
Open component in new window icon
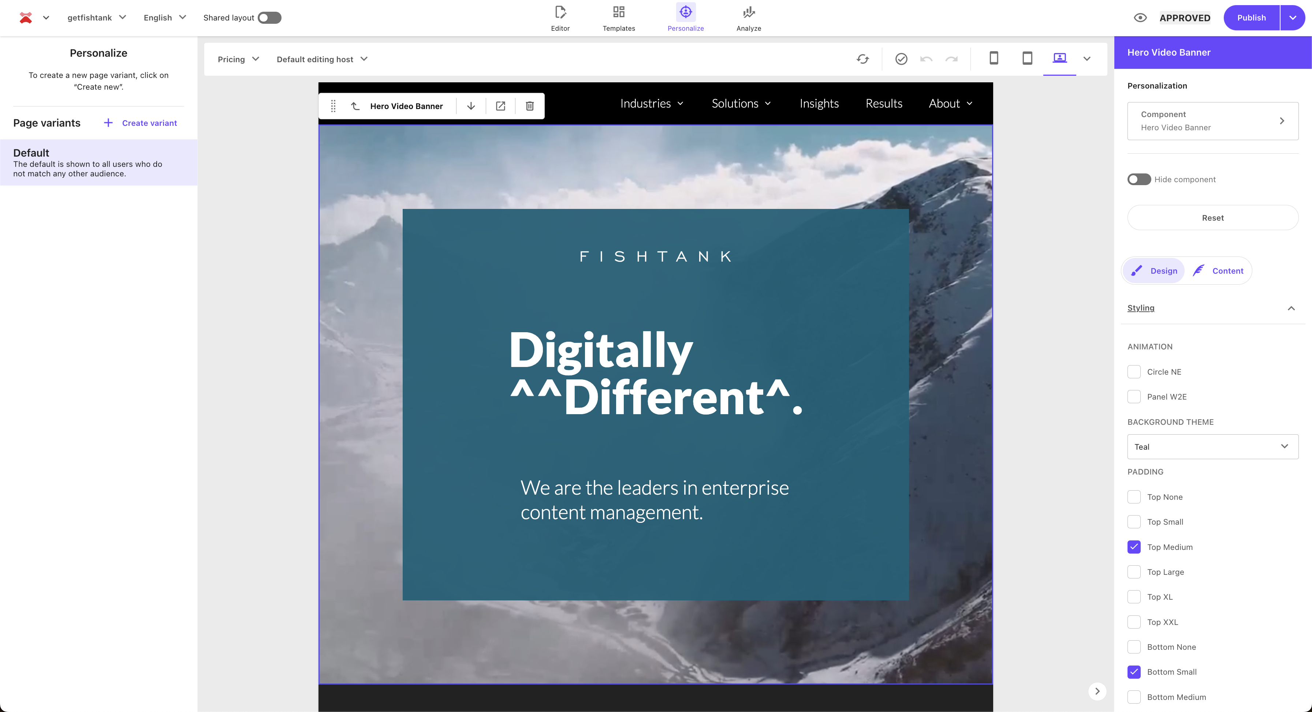click(x=500, y=106)
